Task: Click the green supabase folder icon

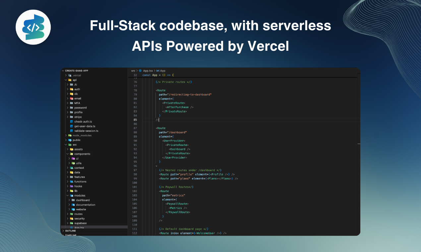Action: (72, 223)
